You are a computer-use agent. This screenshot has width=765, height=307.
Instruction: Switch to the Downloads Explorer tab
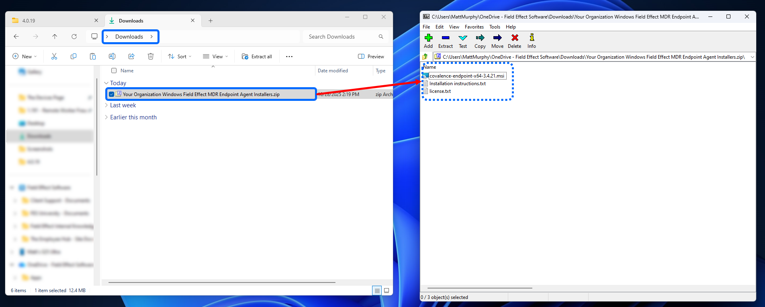coord(152,20)
